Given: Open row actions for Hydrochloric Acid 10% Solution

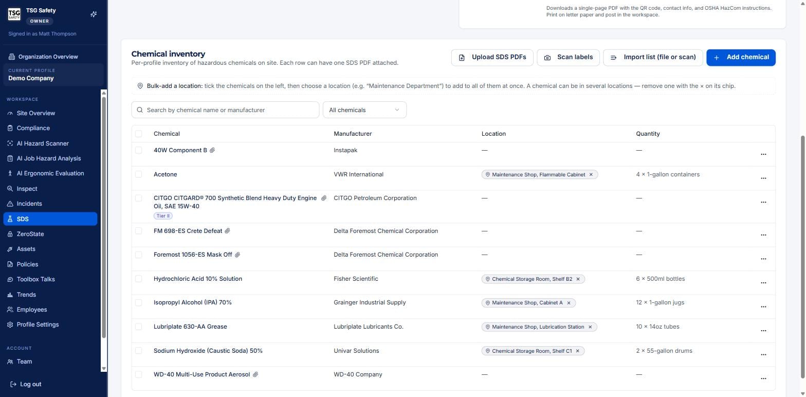Looking at the screenshot, I should point(763,283).
